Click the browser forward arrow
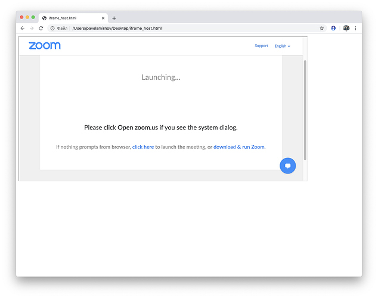The height and width of the screenshot is (298, 378). (x=32, y=28)
